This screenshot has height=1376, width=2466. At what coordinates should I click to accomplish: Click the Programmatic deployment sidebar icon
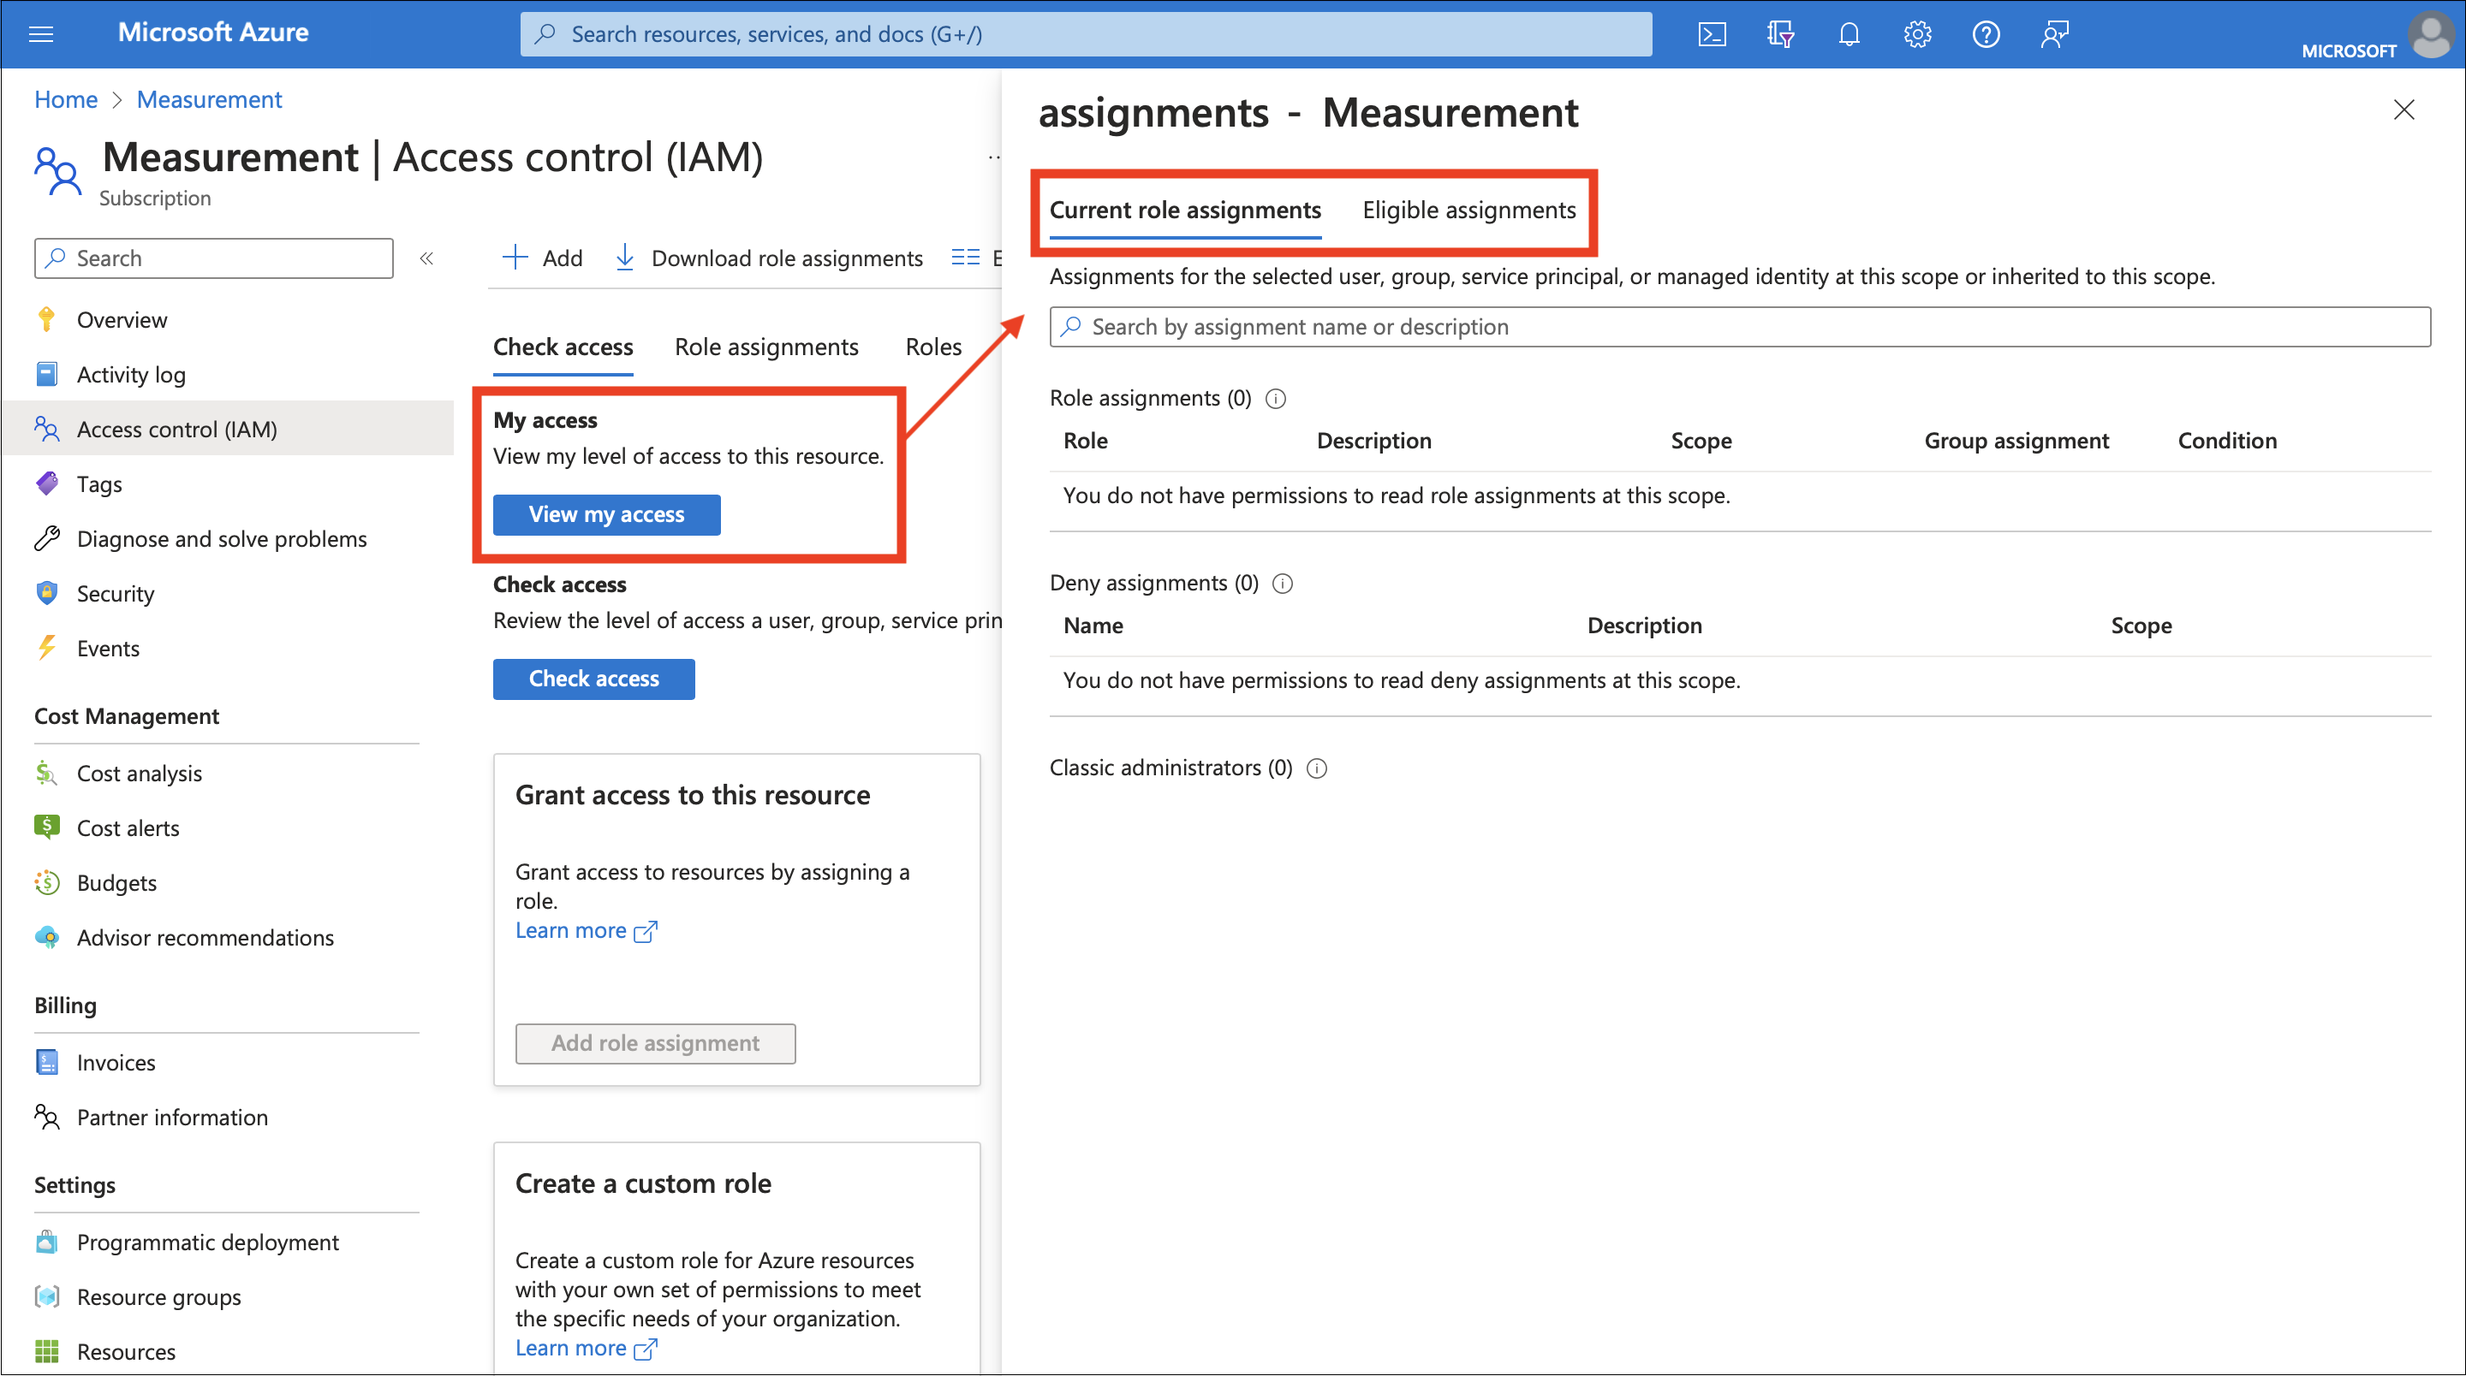pyautogui.click(x=47, y=1239)
